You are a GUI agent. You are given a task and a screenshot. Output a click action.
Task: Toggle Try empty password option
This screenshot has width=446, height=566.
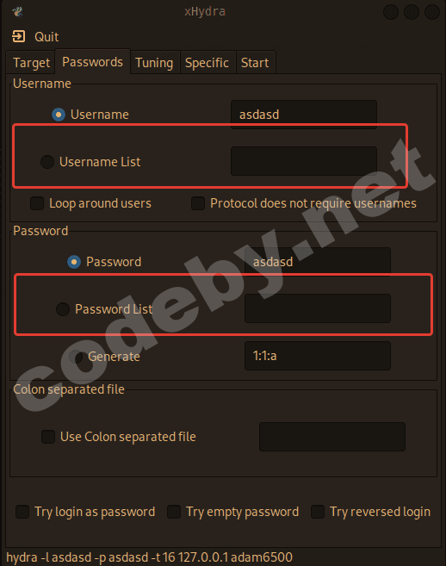point(174,512)
